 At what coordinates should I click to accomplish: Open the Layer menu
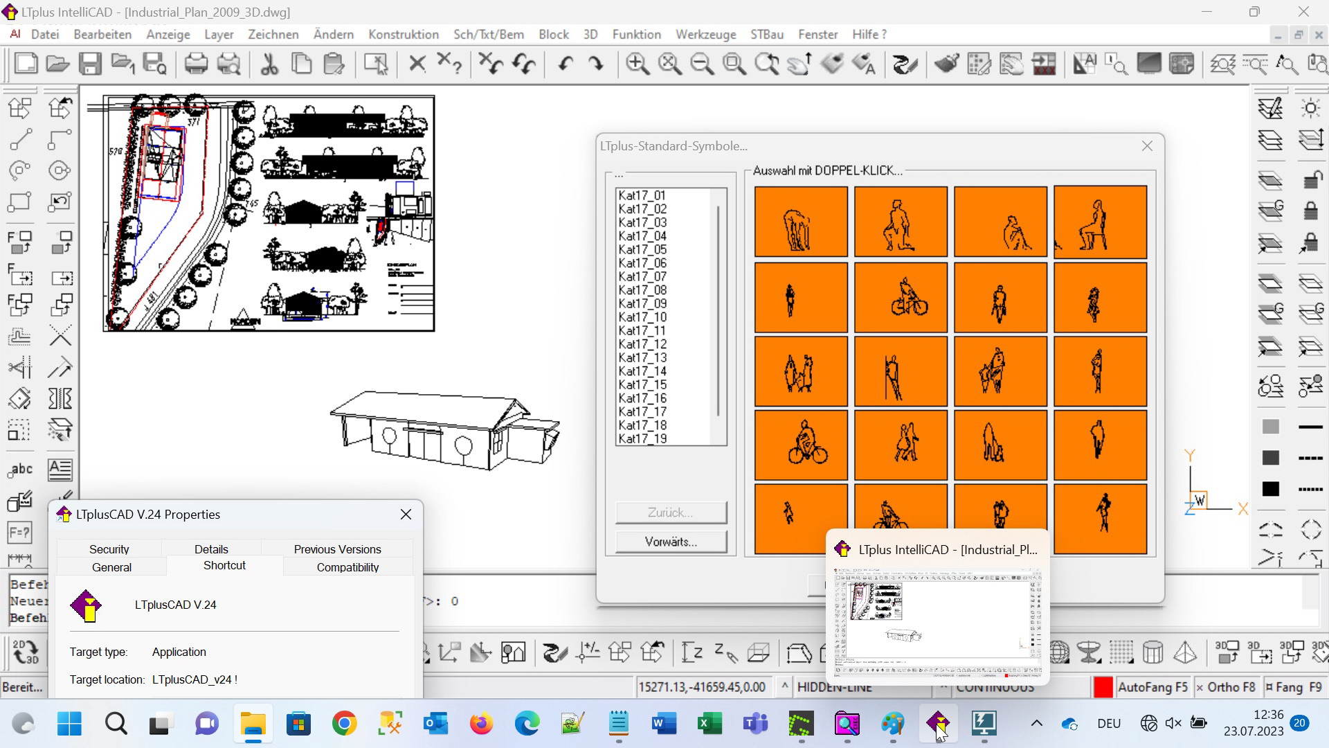(x=219, y=34)
